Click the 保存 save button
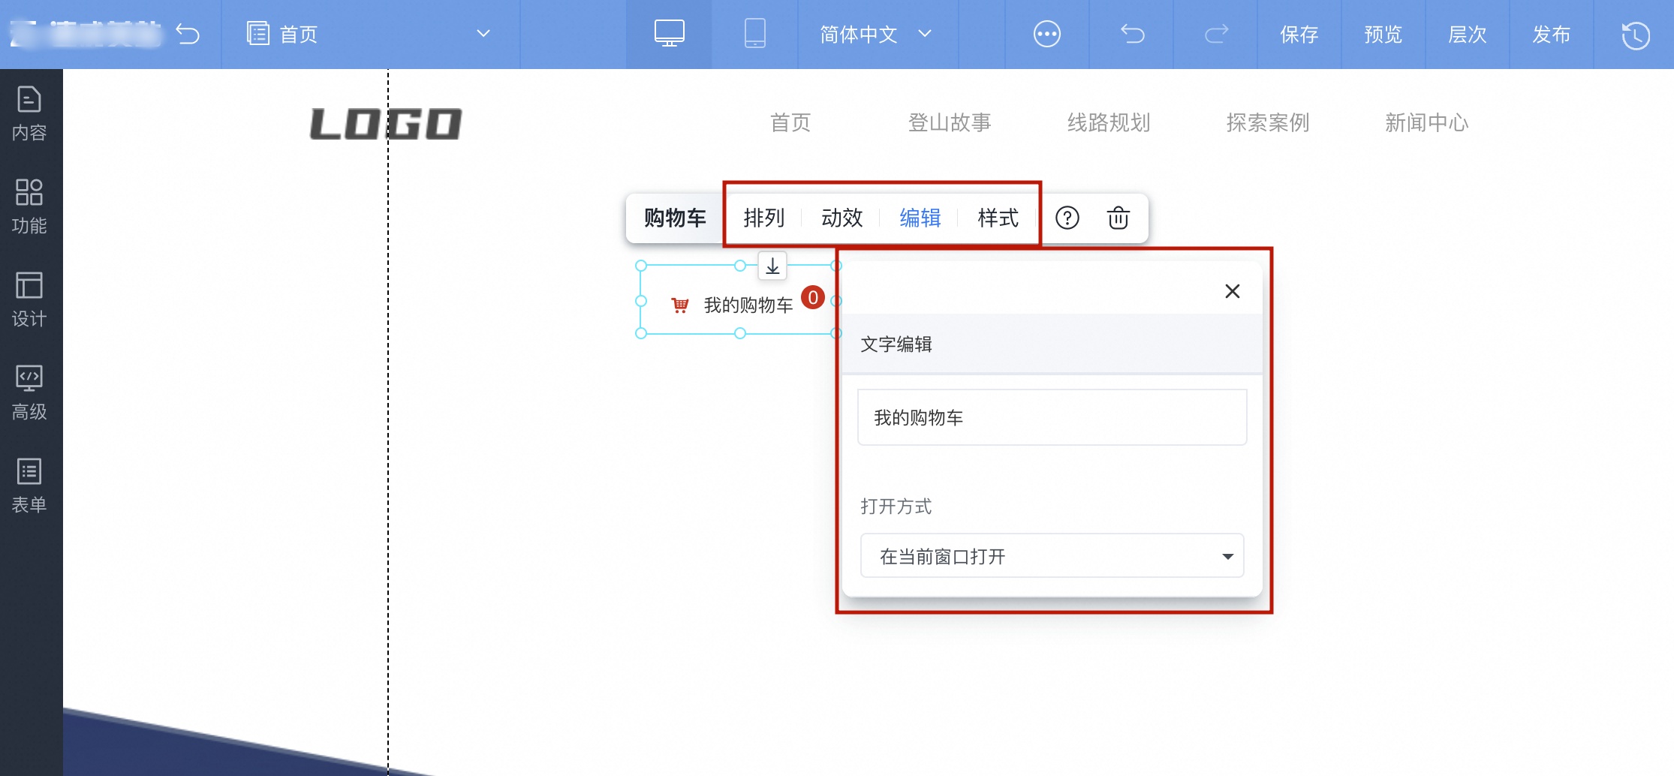This screenshot has width=1674, height=776. point(1299,34)
